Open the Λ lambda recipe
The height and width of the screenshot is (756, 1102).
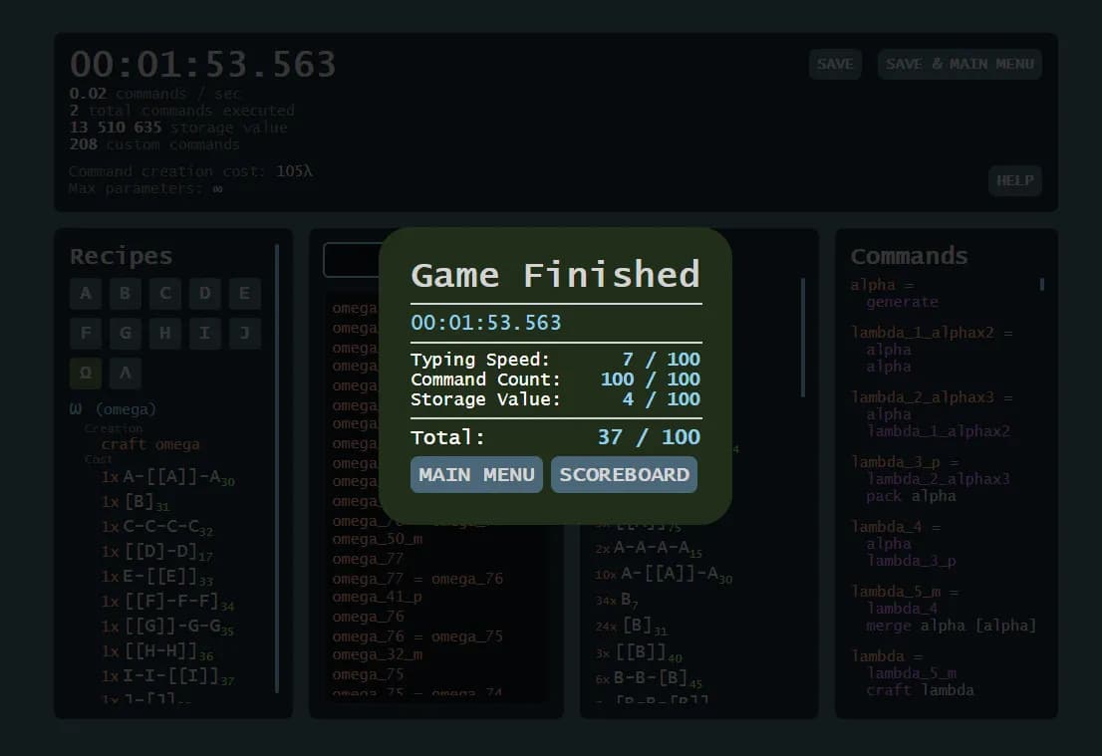[x=125, y=373]
